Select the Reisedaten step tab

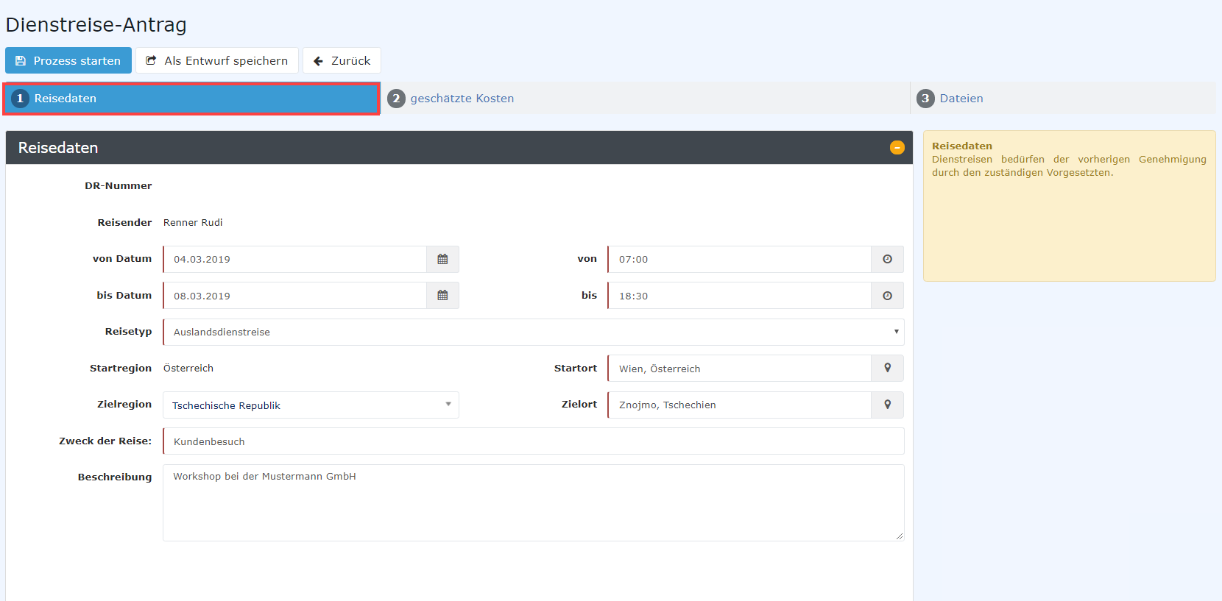pos(191,99)
